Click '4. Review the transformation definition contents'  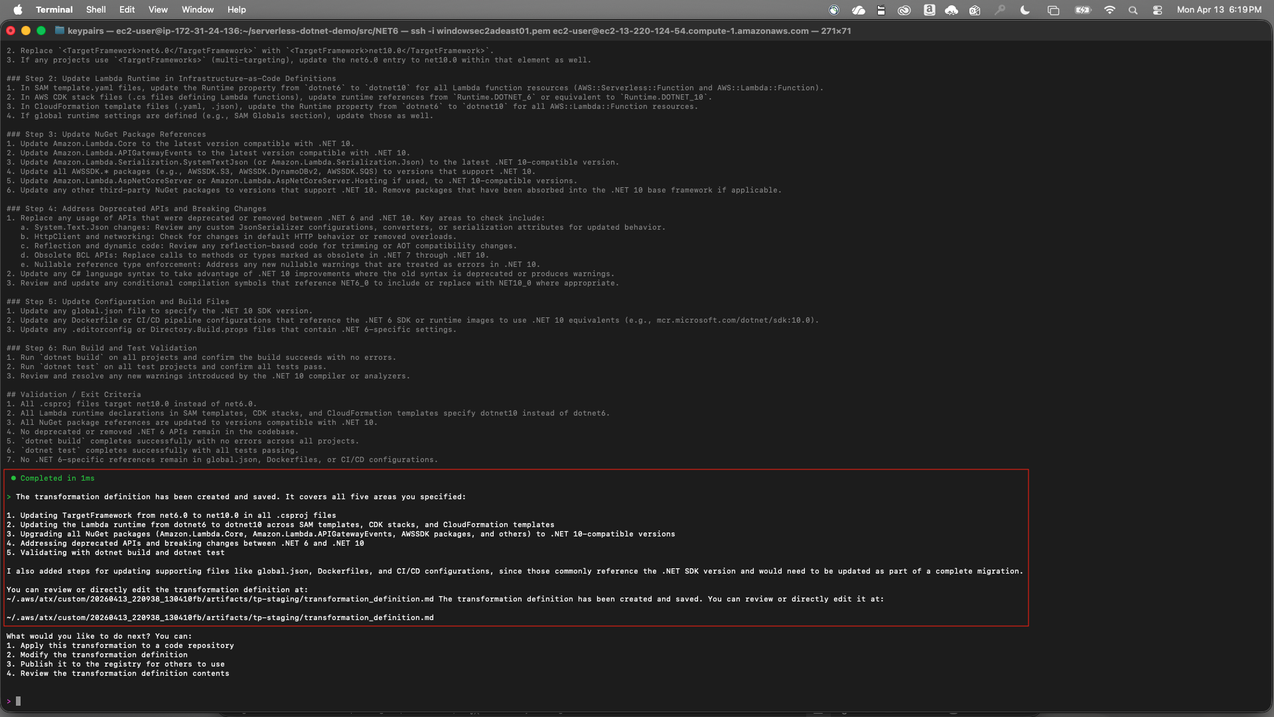click(x=118, y=673)
